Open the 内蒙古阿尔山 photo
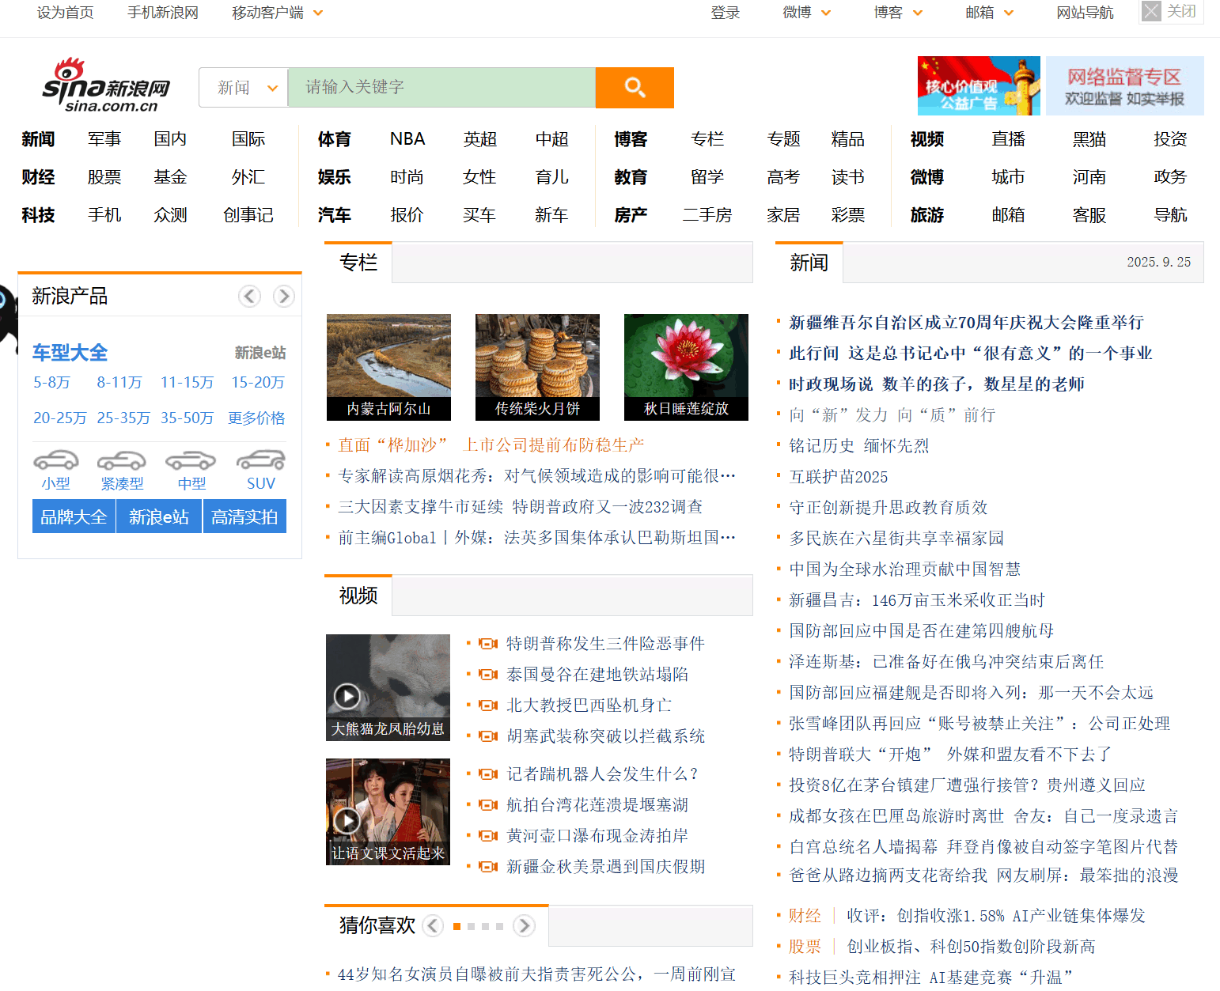This screenshot has width=1220, height=991. point(388,367)
